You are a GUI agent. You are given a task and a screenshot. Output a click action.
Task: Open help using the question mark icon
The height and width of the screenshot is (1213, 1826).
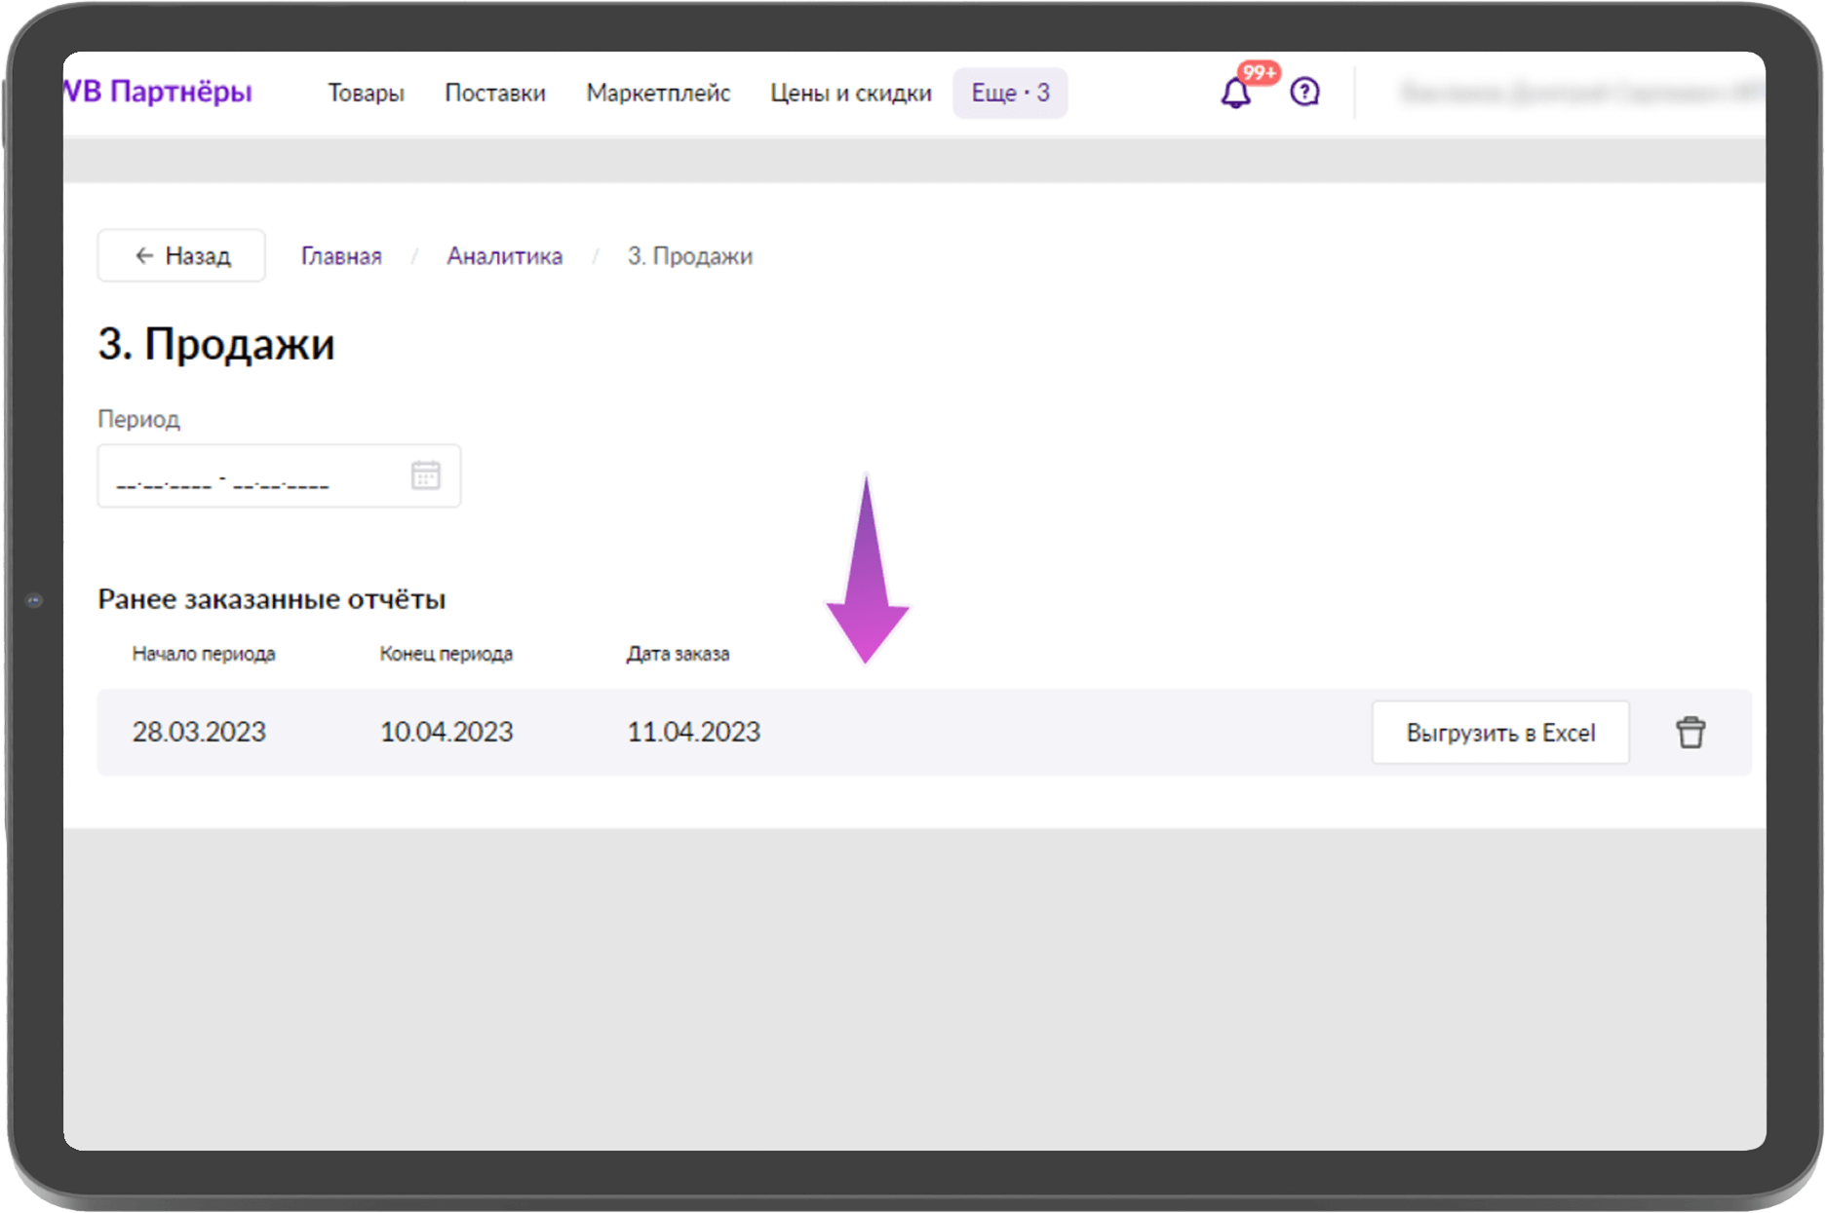[x=1303, y=92]
